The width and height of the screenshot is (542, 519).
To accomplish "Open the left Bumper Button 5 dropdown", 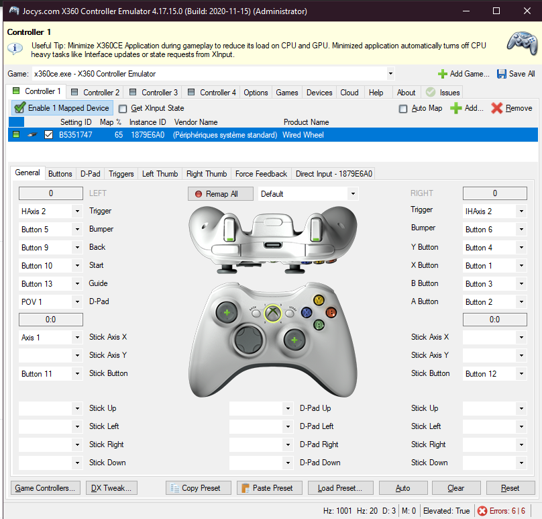I will 77,229.
